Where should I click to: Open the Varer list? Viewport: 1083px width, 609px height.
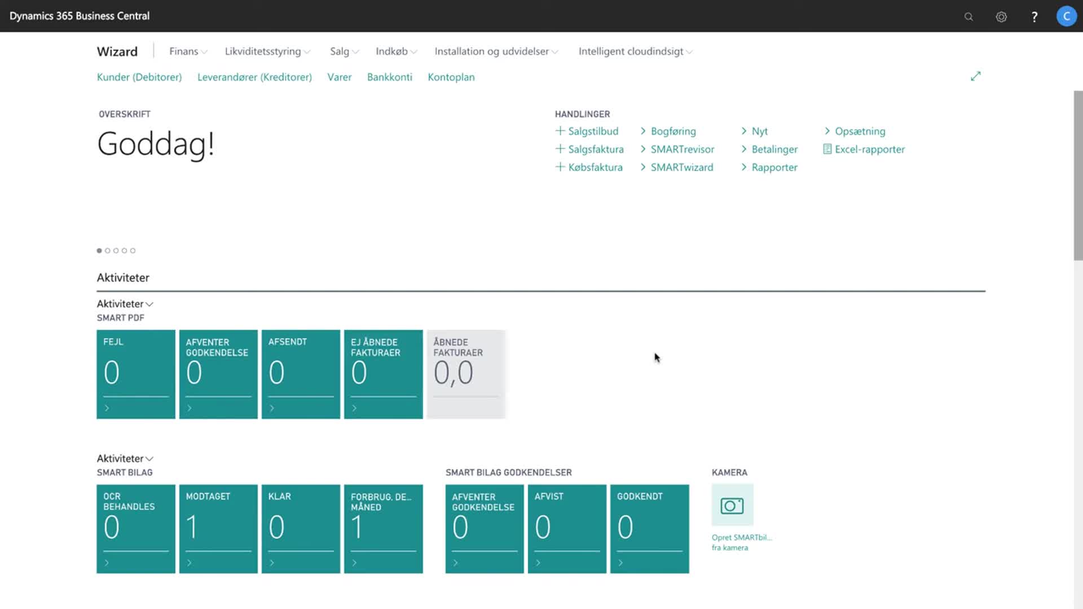click(340, 77)
